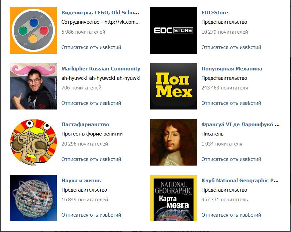Open the photo globe avatar for Наука и жизнь
Image resolution: width=291 pixels, height=232 pixels.
tap(33, 198)
